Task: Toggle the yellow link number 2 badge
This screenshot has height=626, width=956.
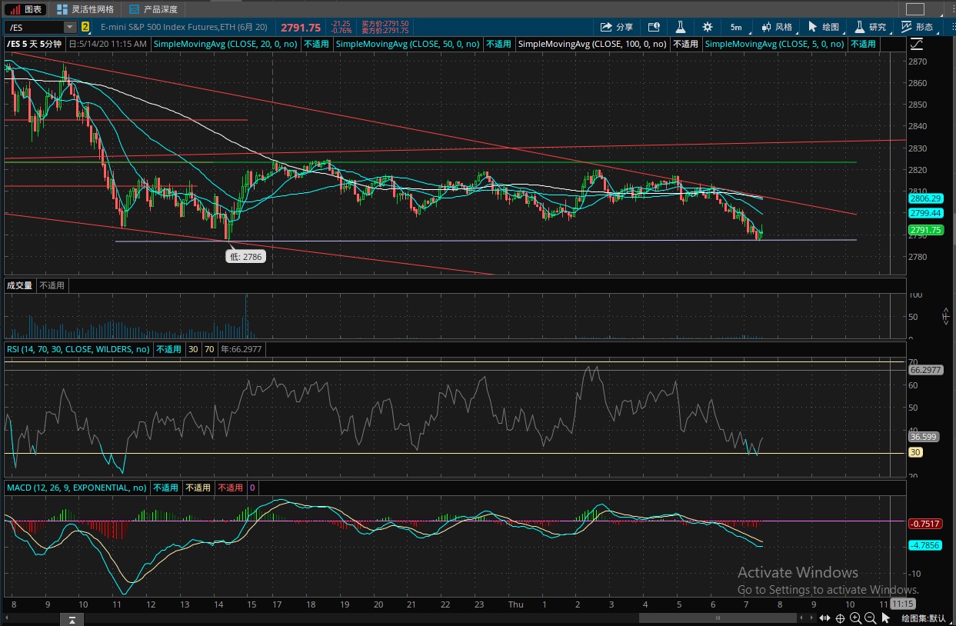Action: click(x=85, y=27)
